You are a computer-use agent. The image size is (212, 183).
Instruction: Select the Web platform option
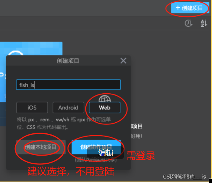tap(105, 107)
